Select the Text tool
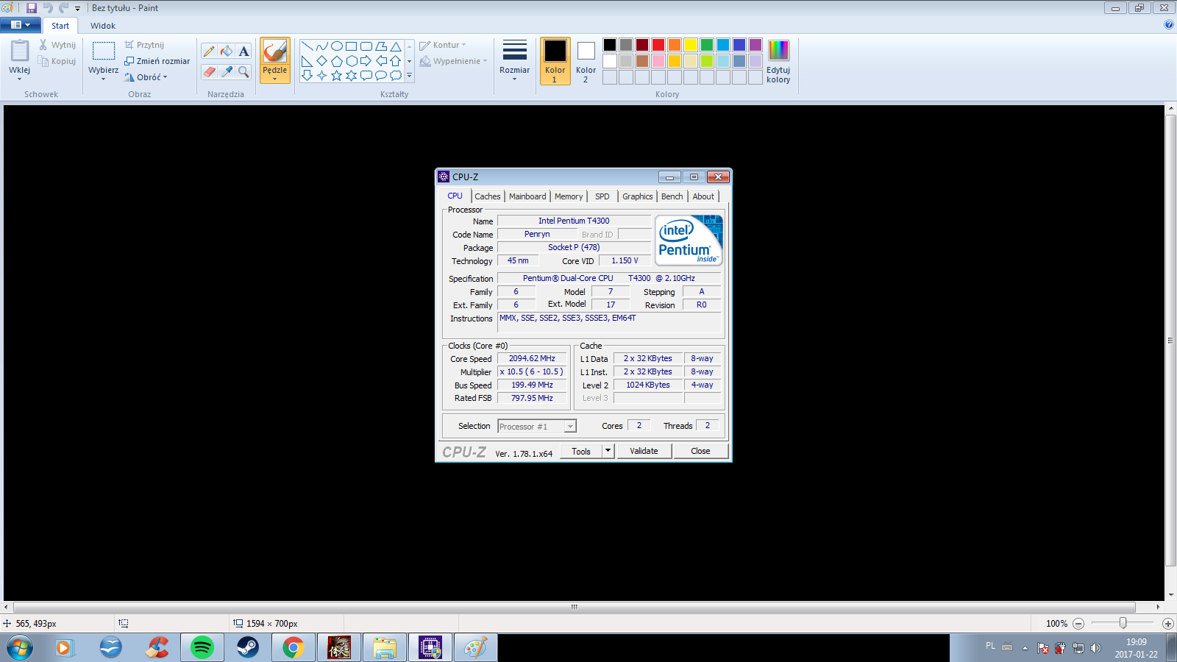This screenshot has height=662, width=1177. [243, 51]
